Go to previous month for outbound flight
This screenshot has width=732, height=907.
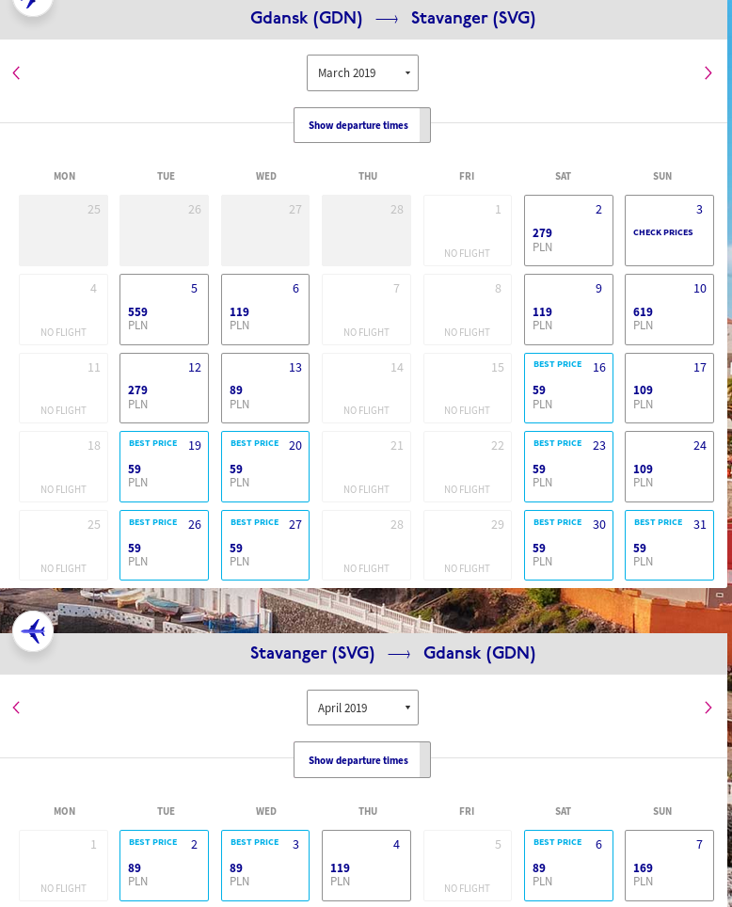[x=16, y=73]
